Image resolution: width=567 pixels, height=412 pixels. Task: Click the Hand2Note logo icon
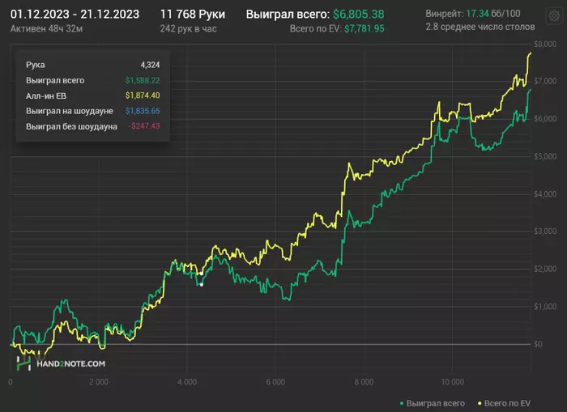coord(23,363)
